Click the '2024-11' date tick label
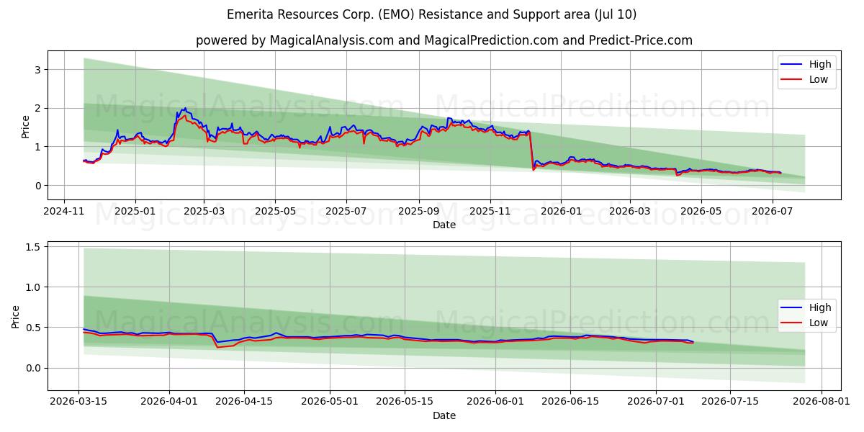 pos(65,211)
